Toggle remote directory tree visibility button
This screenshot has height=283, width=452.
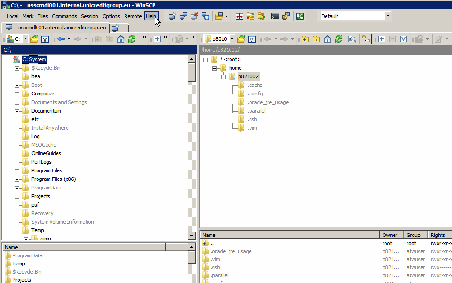pyautogui.click(x=366, y=39)
